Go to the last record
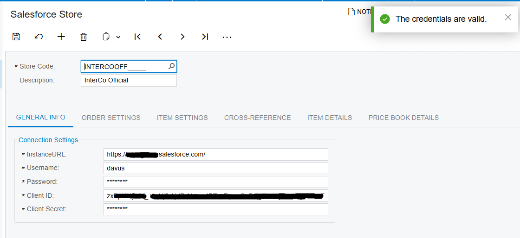520x238 pixels. (205, 37)
